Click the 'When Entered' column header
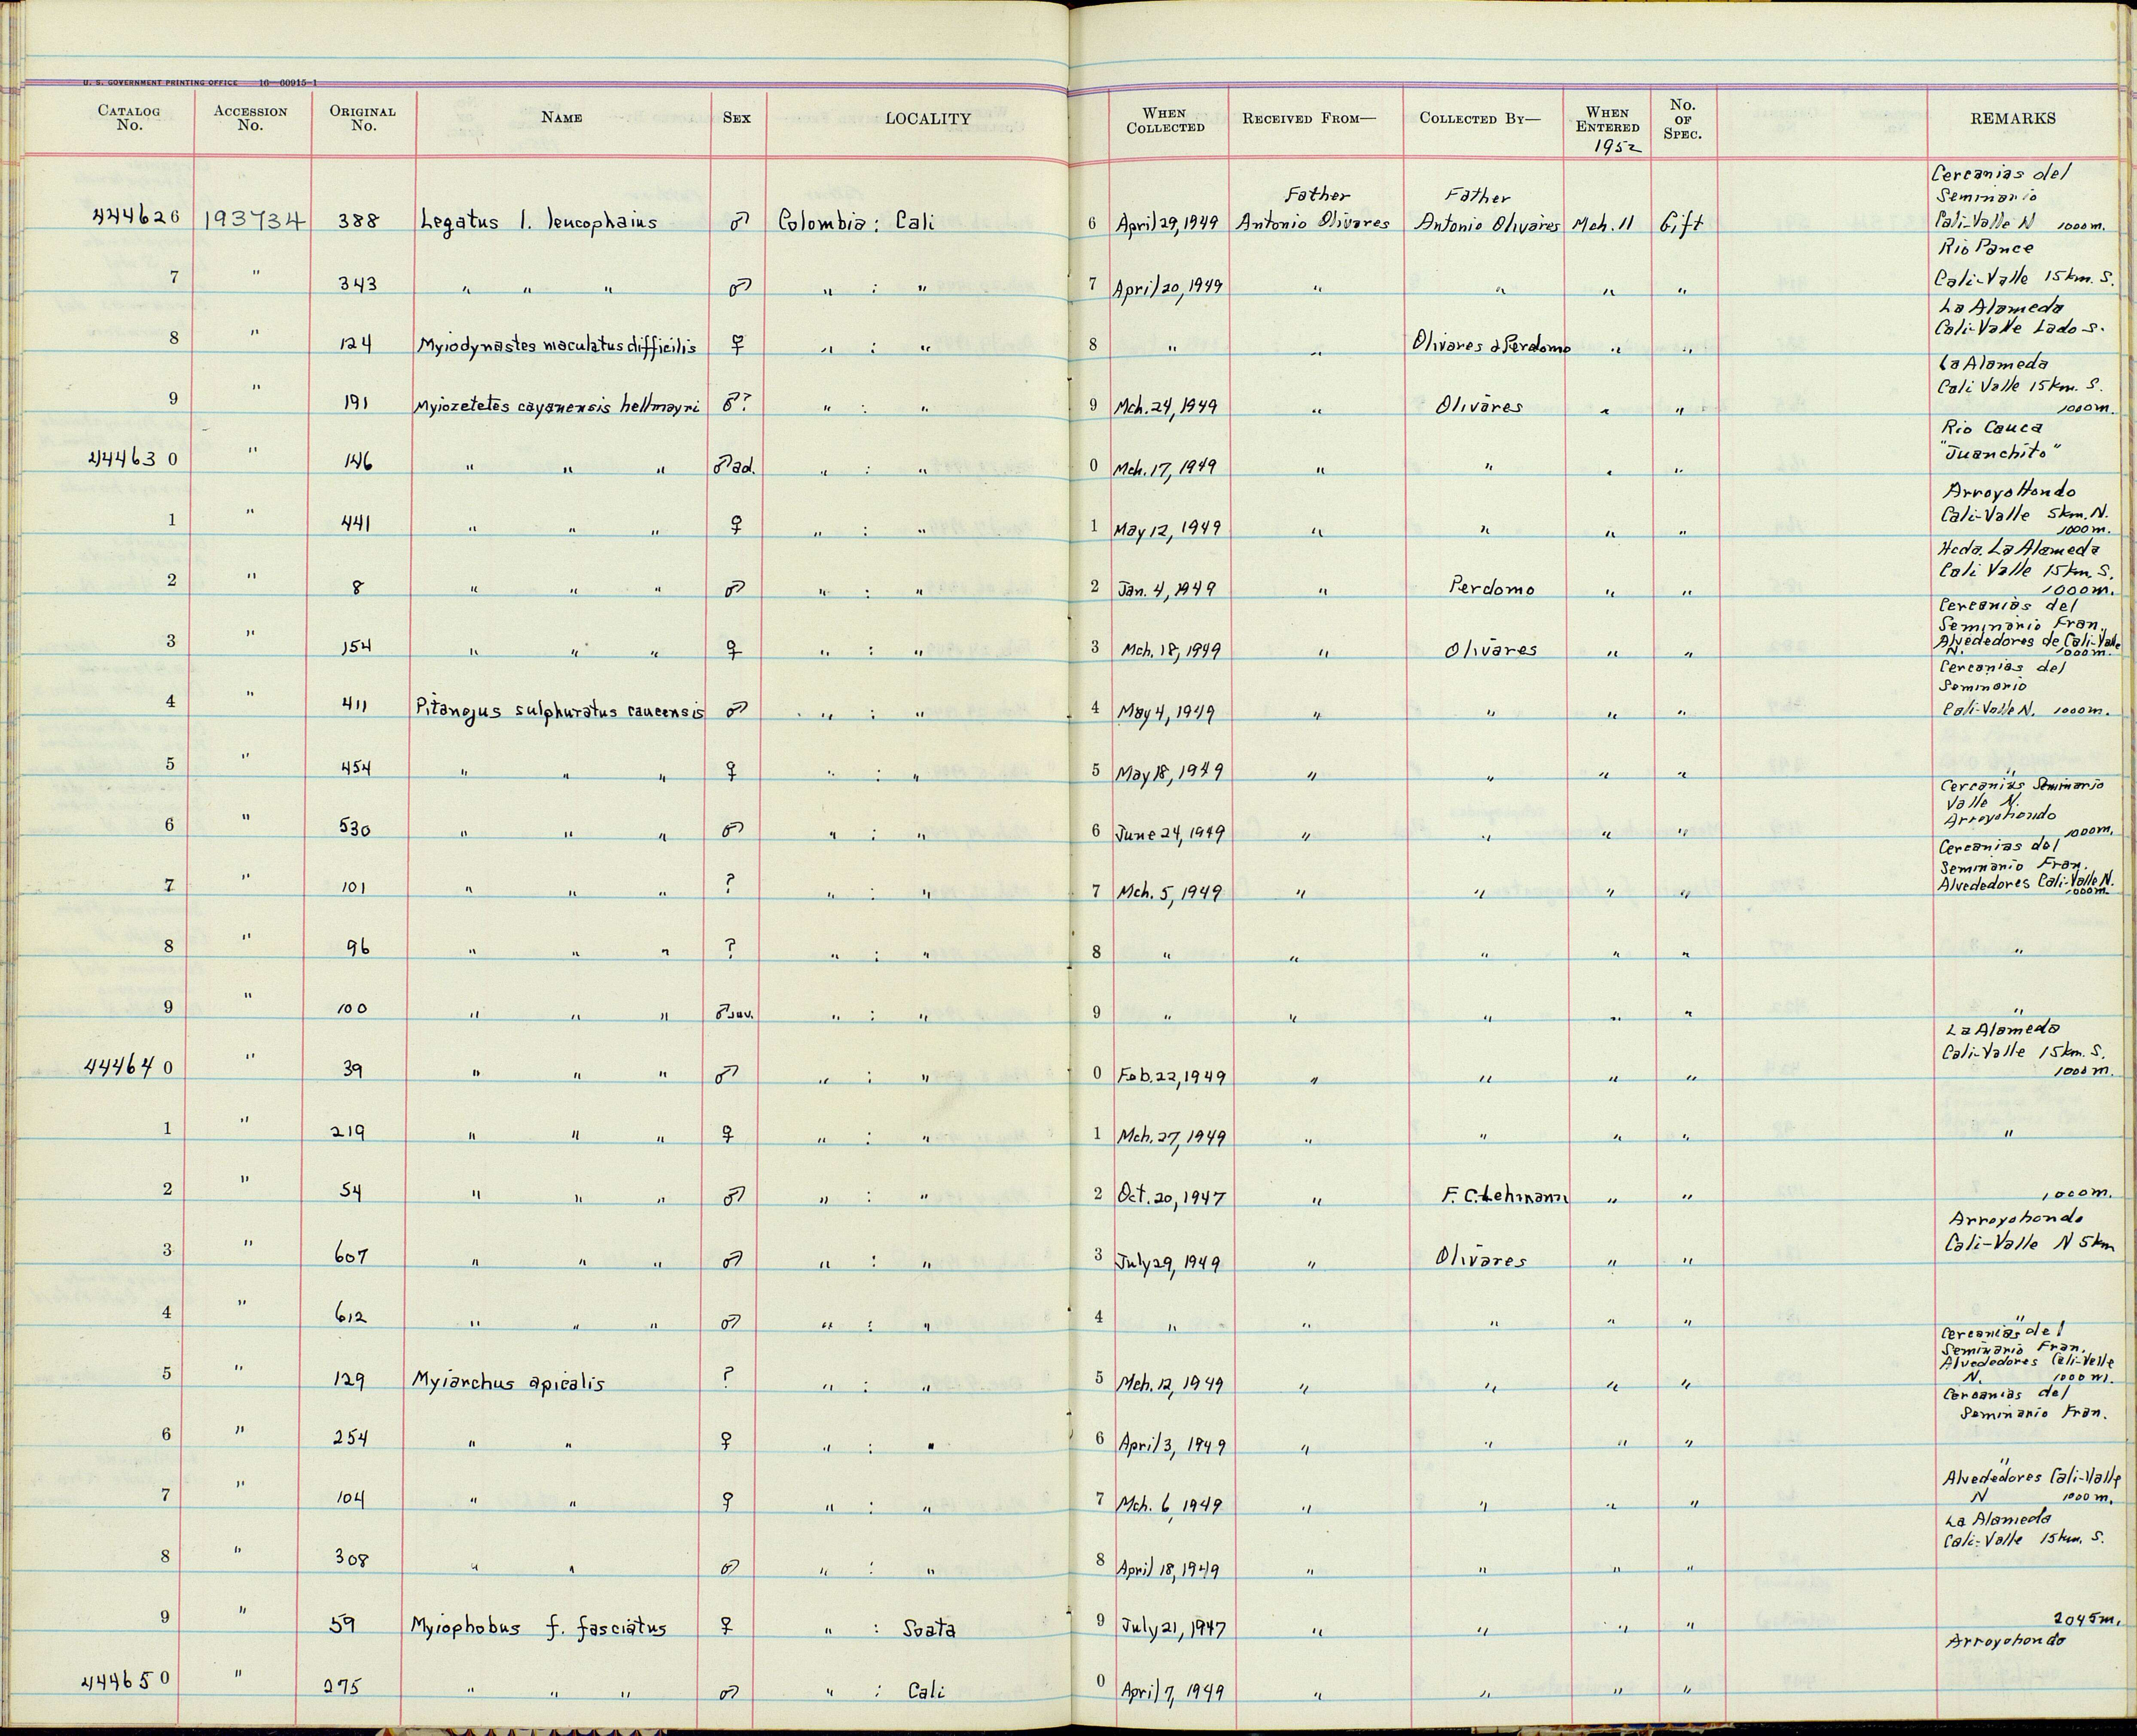The image size is (2137, 1736). (1608, 119)
